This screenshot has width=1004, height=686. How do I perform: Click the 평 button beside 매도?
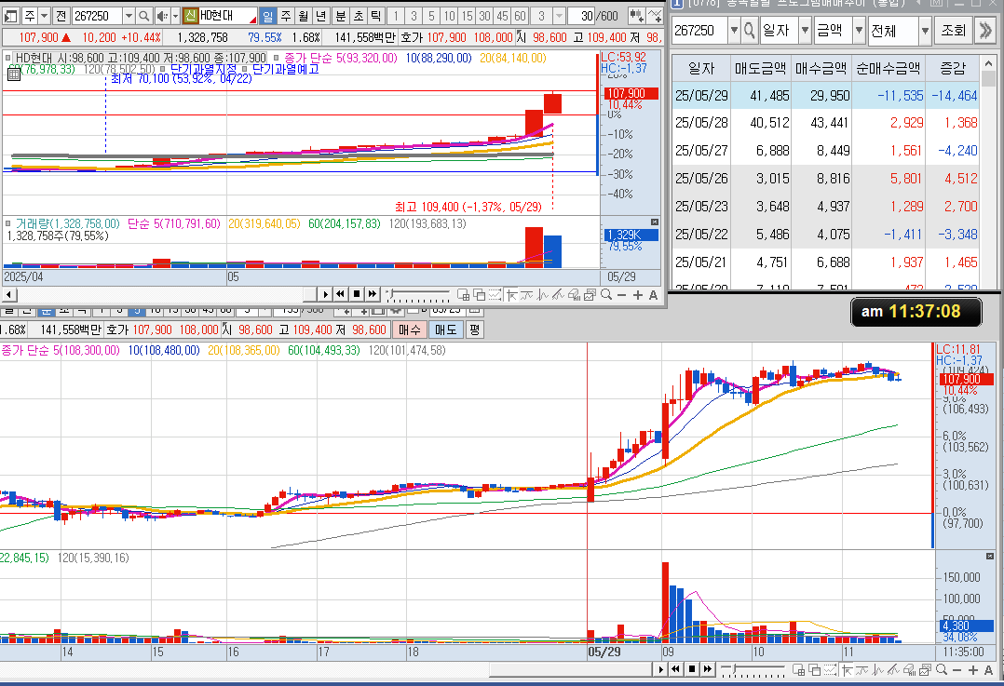(474, 330)
